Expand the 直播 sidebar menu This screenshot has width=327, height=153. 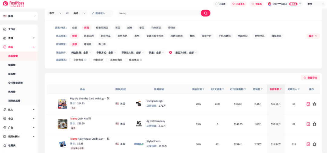click(x=19, y=38)
